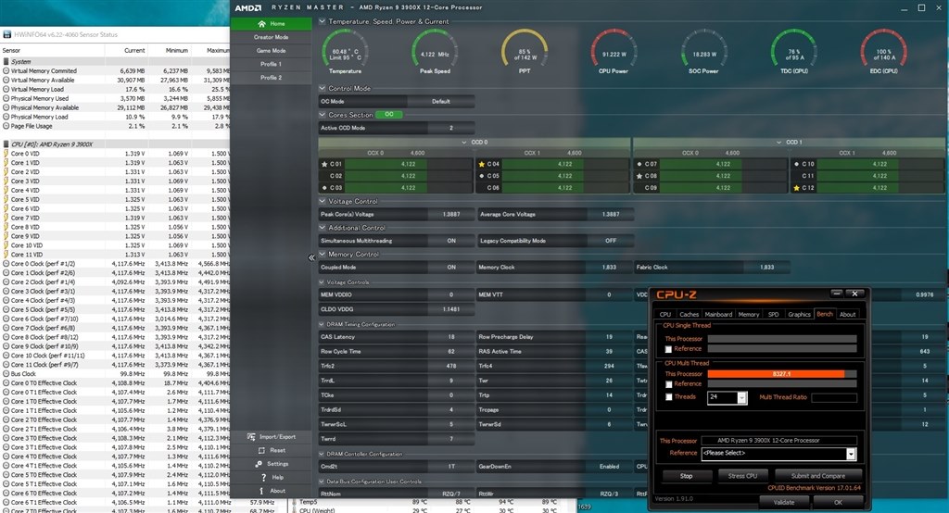Click the System group icon in HWiNFO
The width and height of the screenshot is (949, 513).
(x=6, y=62)
